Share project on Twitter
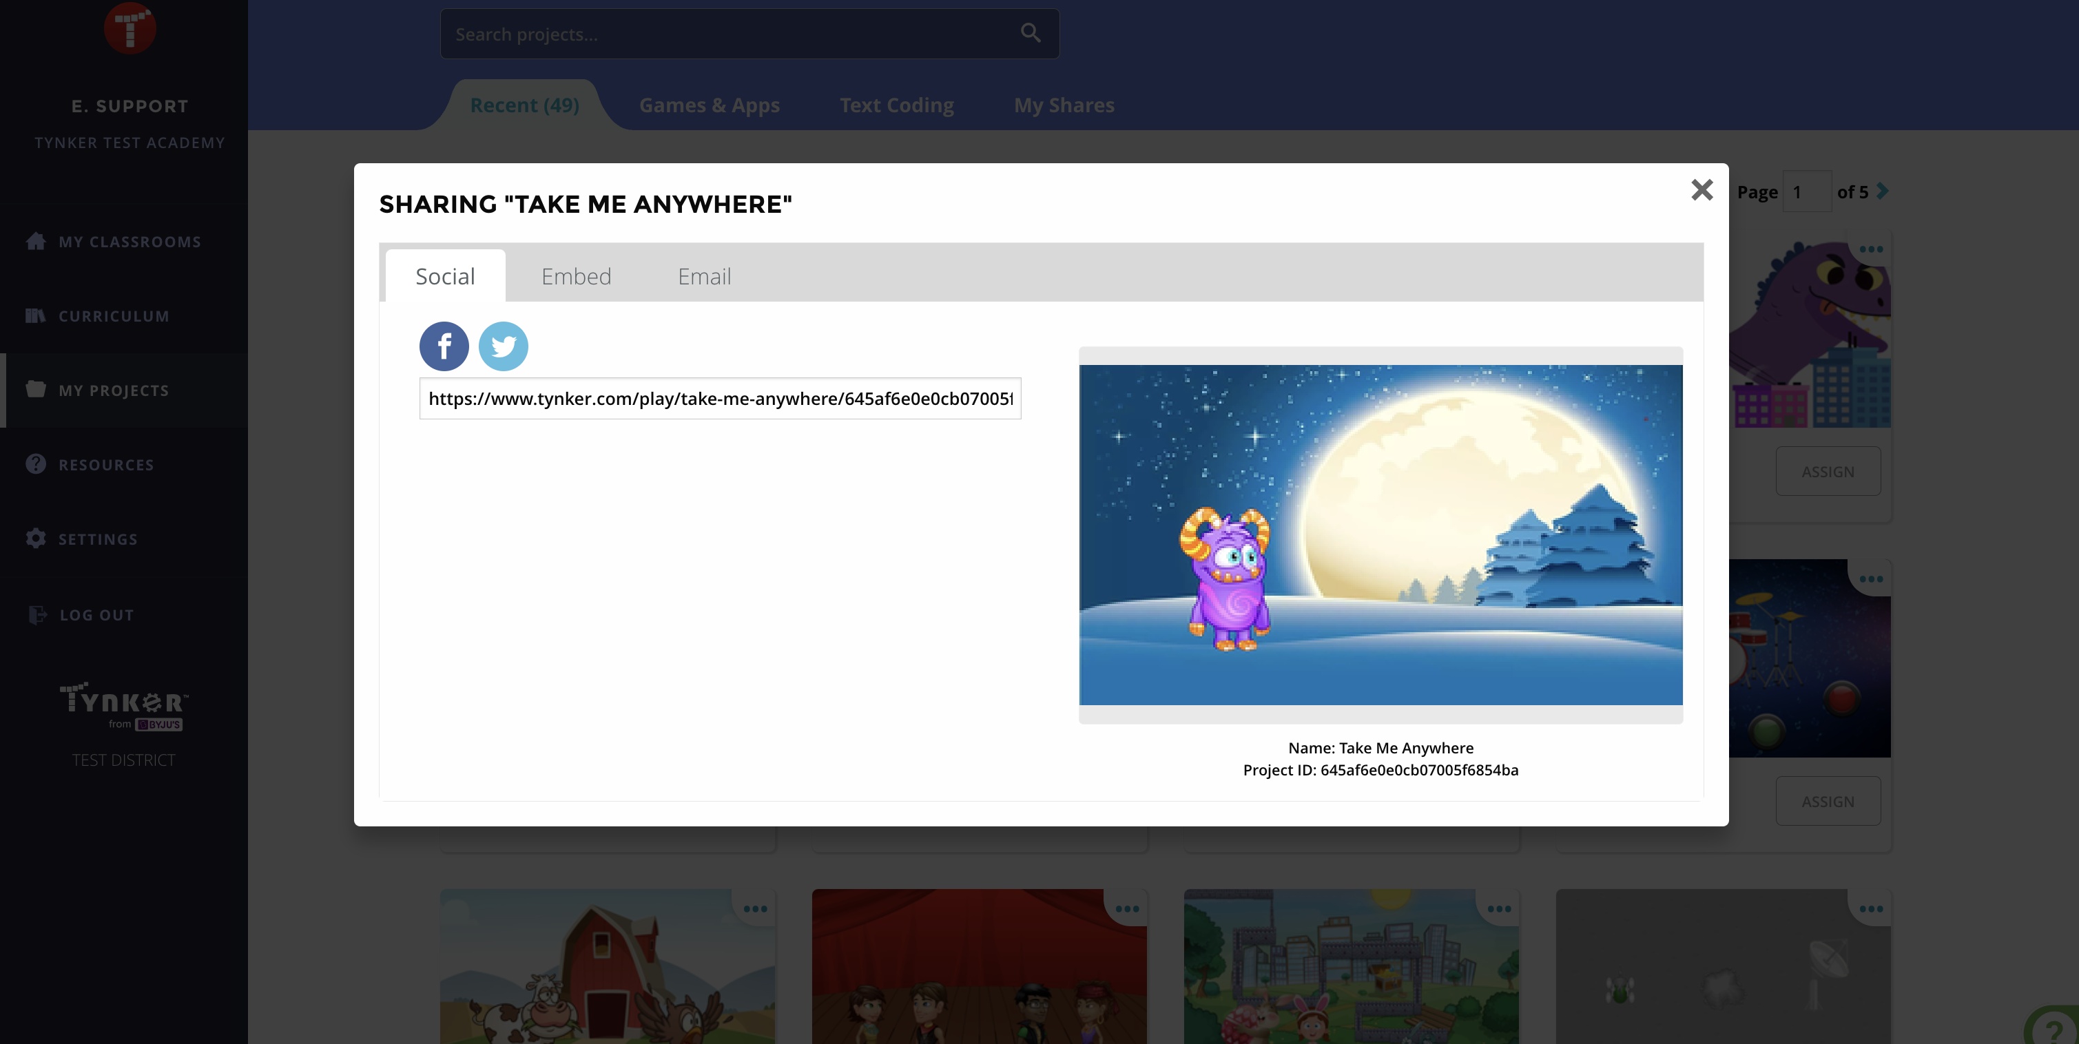Image resolution: width=2079 pixels, height=1044 pixels. 504,346
